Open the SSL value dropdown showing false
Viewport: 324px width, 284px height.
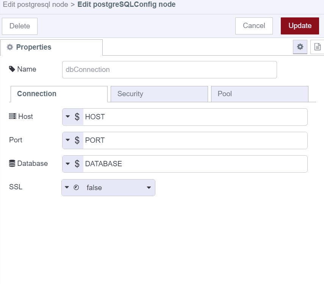click(148, 187)
